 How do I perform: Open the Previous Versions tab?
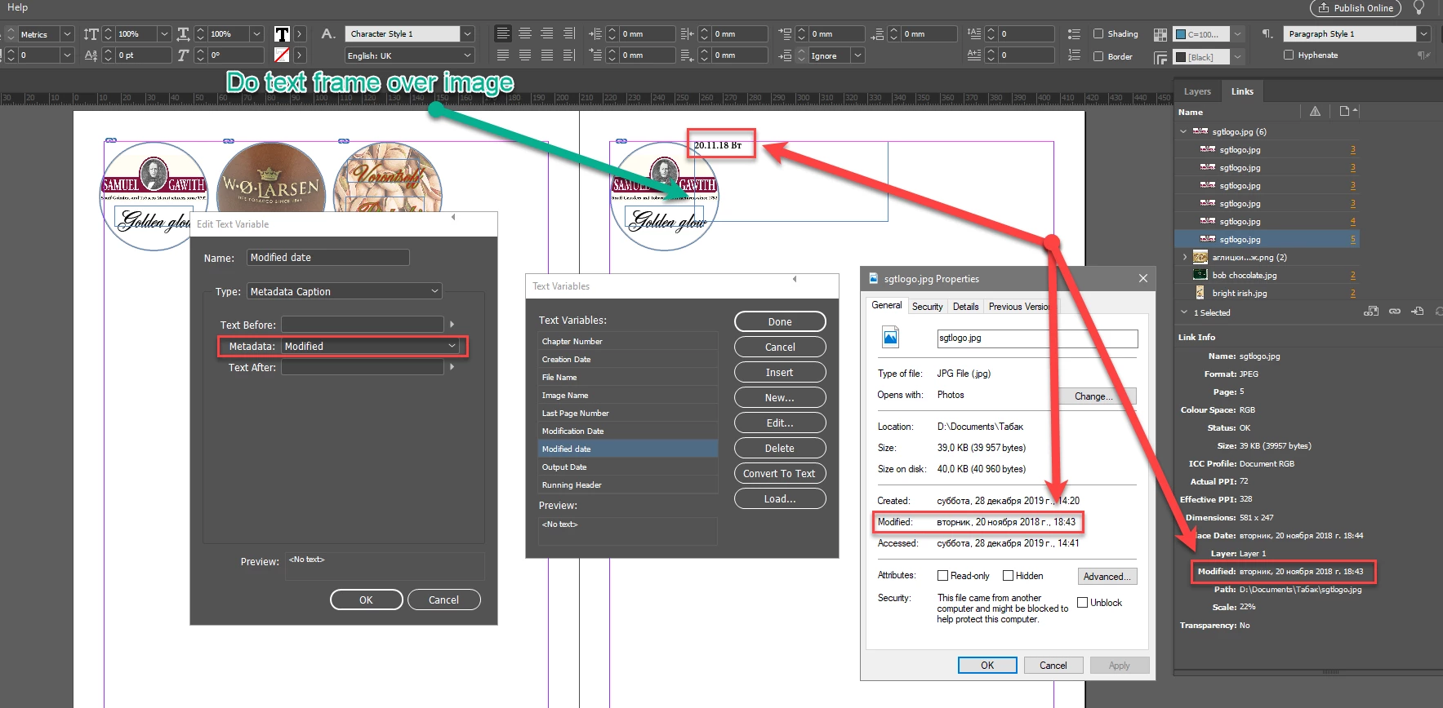coord(1019,307)
